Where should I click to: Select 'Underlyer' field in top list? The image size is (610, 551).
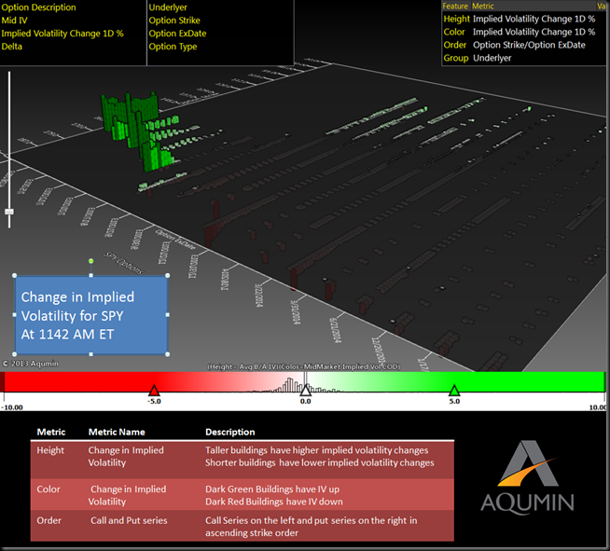pyautogui.click(x=168, y=7)
